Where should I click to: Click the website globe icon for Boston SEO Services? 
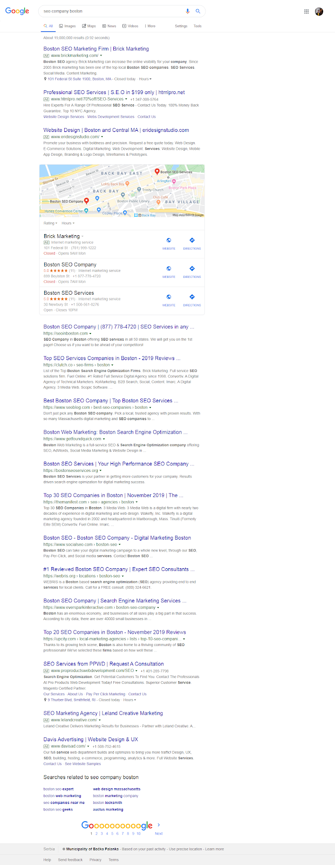coord(169,296)
